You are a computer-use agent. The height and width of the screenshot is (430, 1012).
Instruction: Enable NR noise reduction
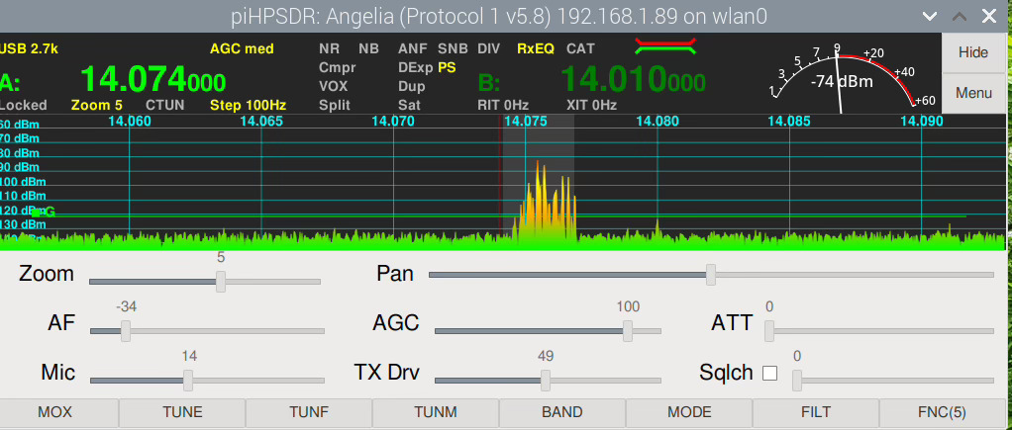pos(330,48)
